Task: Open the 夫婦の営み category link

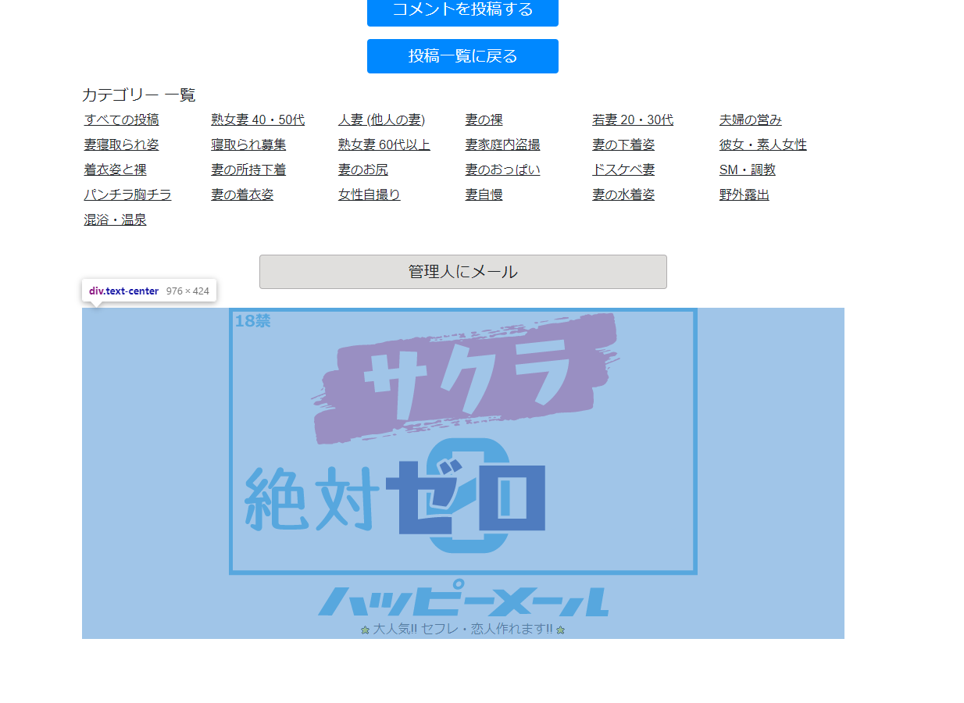Action: point(751,120)
